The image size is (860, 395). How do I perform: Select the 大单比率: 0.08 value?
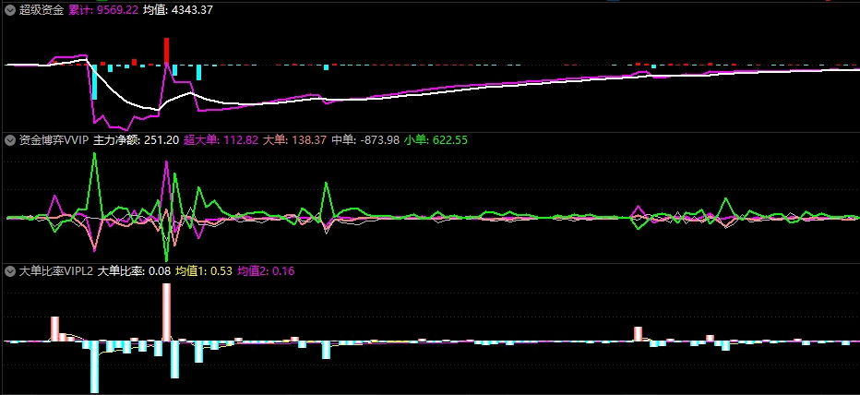point(134,271)
